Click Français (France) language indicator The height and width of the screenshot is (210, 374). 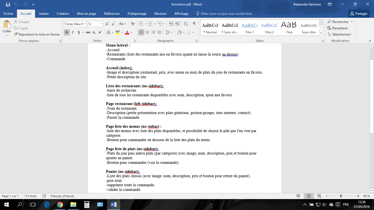[x=62, y=196]
